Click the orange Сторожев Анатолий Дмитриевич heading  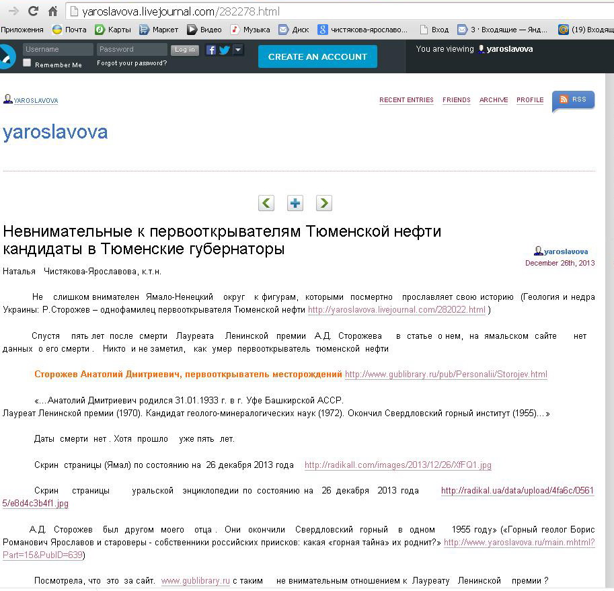[x=188, y=375]
